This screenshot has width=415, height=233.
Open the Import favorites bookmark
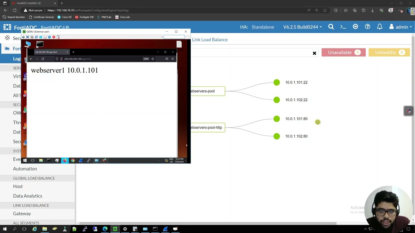click(x=14, y=17)
